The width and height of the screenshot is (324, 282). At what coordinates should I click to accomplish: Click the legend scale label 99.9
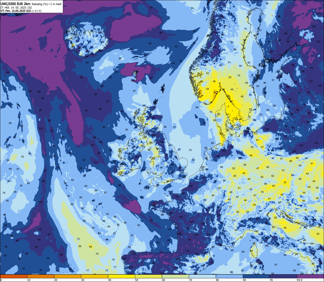[299, 280]
